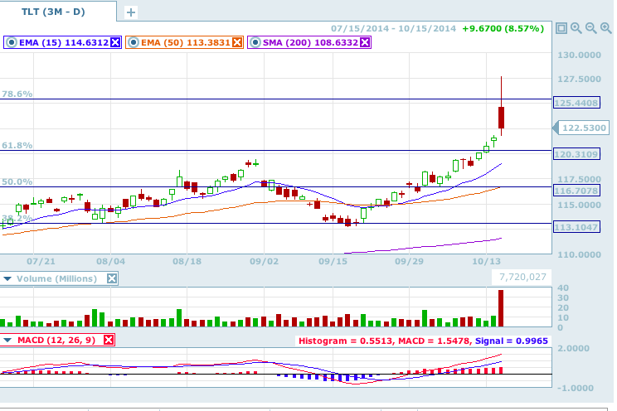The width and height of the screenshot is (617, 411).
Task: Click the 50.0% retracement label
Action: [x=17, y=182]
